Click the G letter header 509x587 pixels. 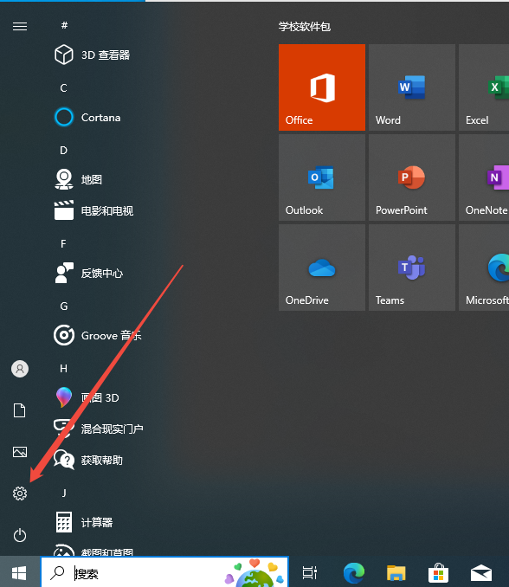click(64, 306)
